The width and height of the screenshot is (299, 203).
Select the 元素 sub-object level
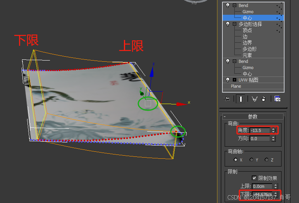pyautogui.click(x=247, y=55)
